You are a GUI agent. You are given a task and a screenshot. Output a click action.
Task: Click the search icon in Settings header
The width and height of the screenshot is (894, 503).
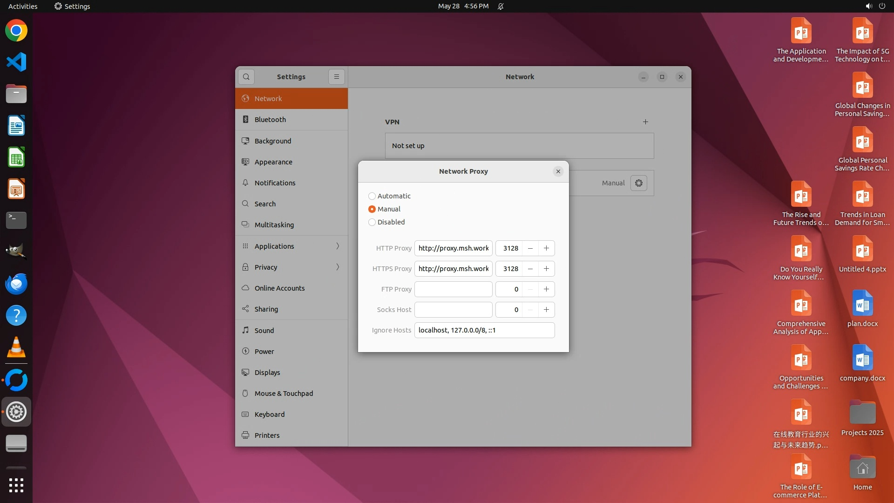[246, 77]
